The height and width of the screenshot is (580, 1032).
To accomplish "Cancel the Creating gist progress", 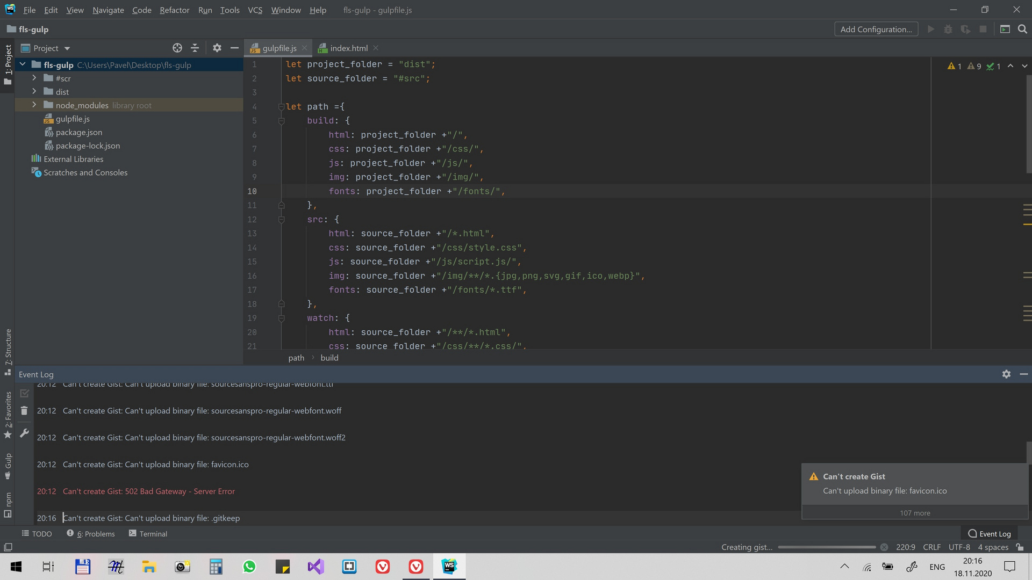I will [884, 547].
